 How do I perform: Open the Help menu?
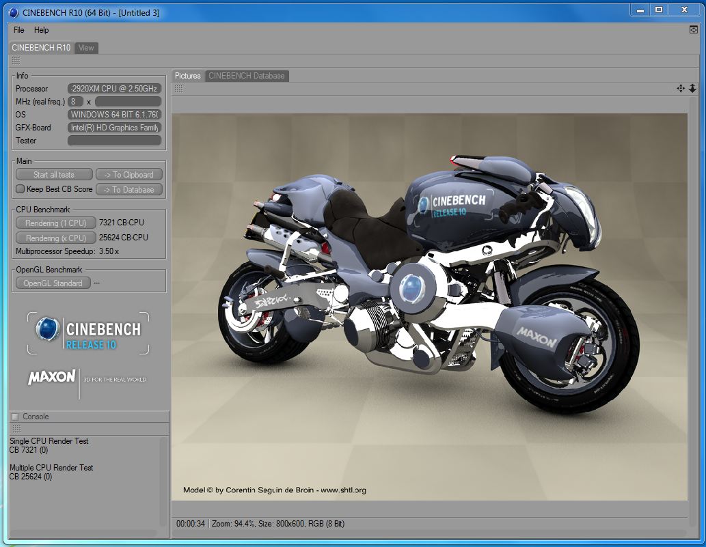[x=41, y=30]
